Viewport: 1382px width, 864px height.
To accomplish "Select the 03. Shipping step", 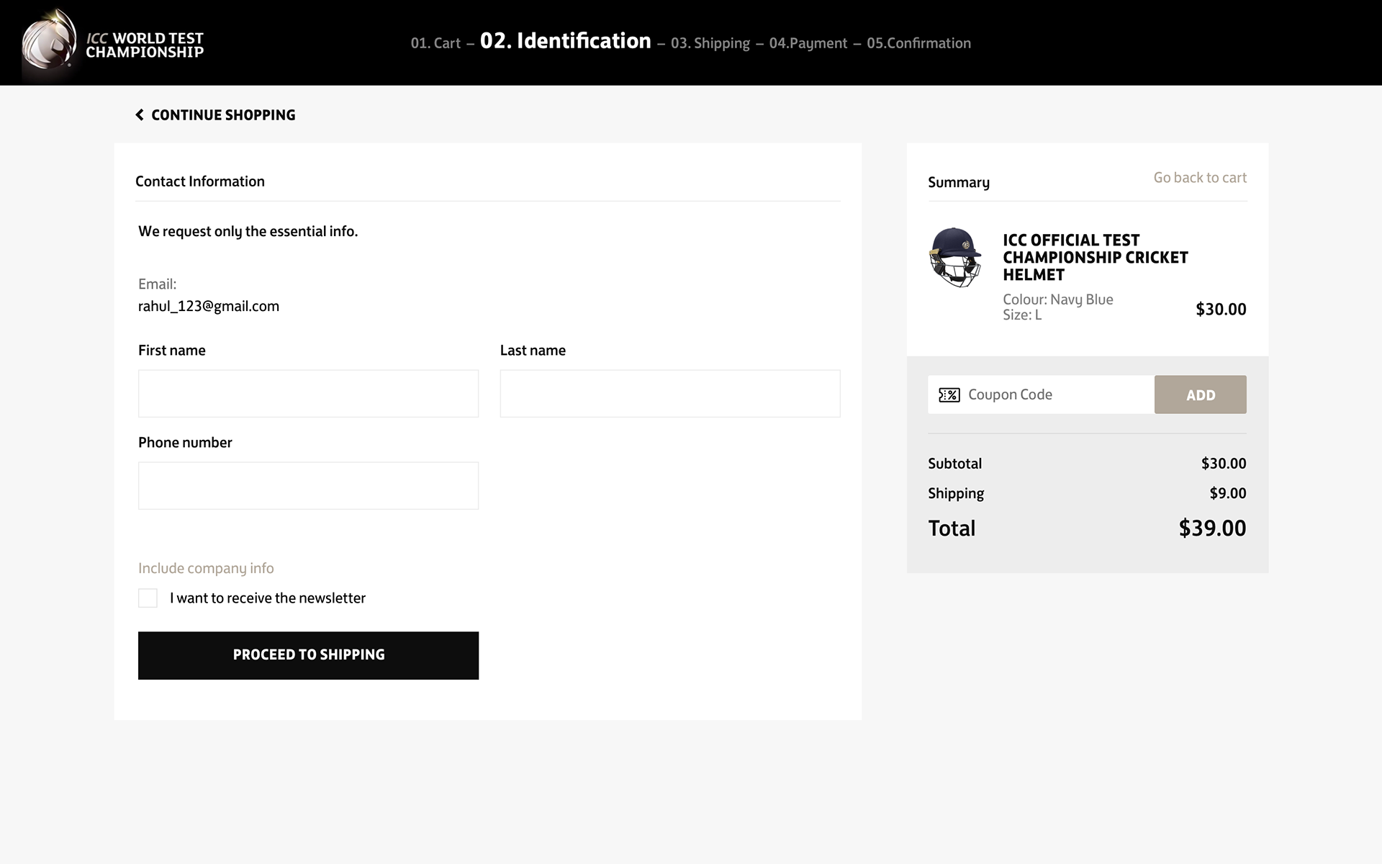I will [710, 43].
